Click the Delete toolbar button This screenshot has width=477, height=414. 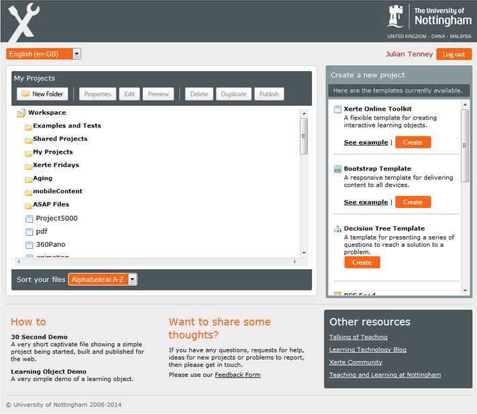pos(199,94)
